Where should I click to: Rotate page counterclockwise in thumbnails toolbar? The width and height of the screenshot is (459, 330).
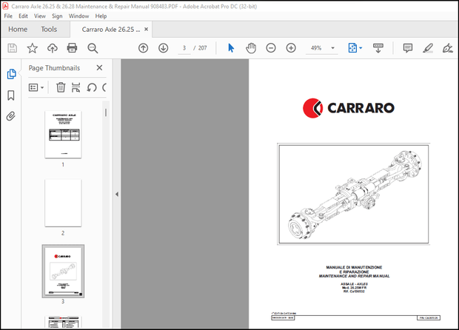point(92,87)
